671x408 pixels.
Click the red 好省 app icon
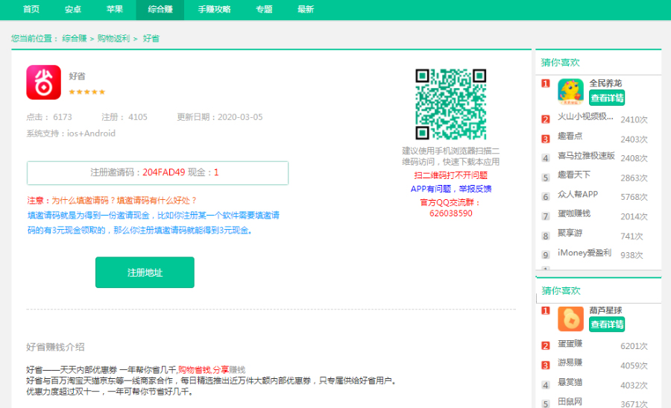click(44, 82)
